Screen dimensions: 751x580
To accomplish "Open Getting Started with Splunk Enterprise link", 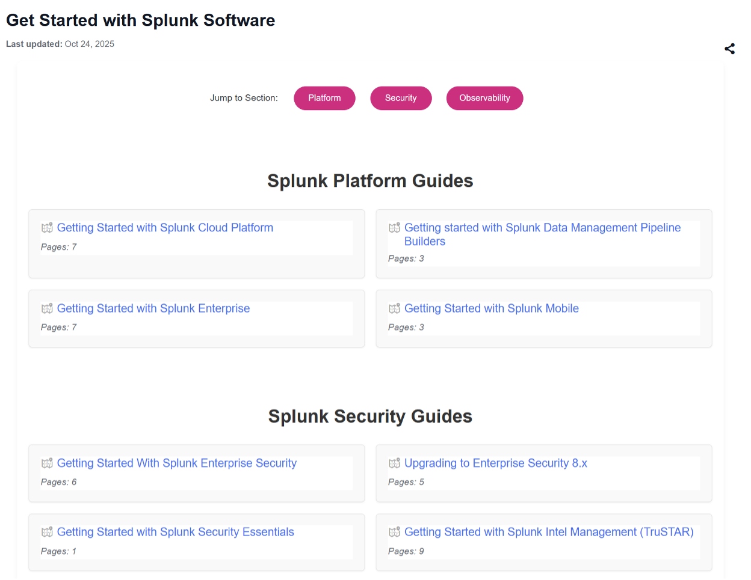I will (153, 308).
